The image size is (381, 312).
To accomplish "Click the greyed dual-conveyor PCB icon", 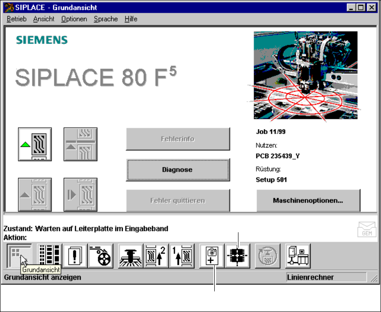I will [80, 144].
